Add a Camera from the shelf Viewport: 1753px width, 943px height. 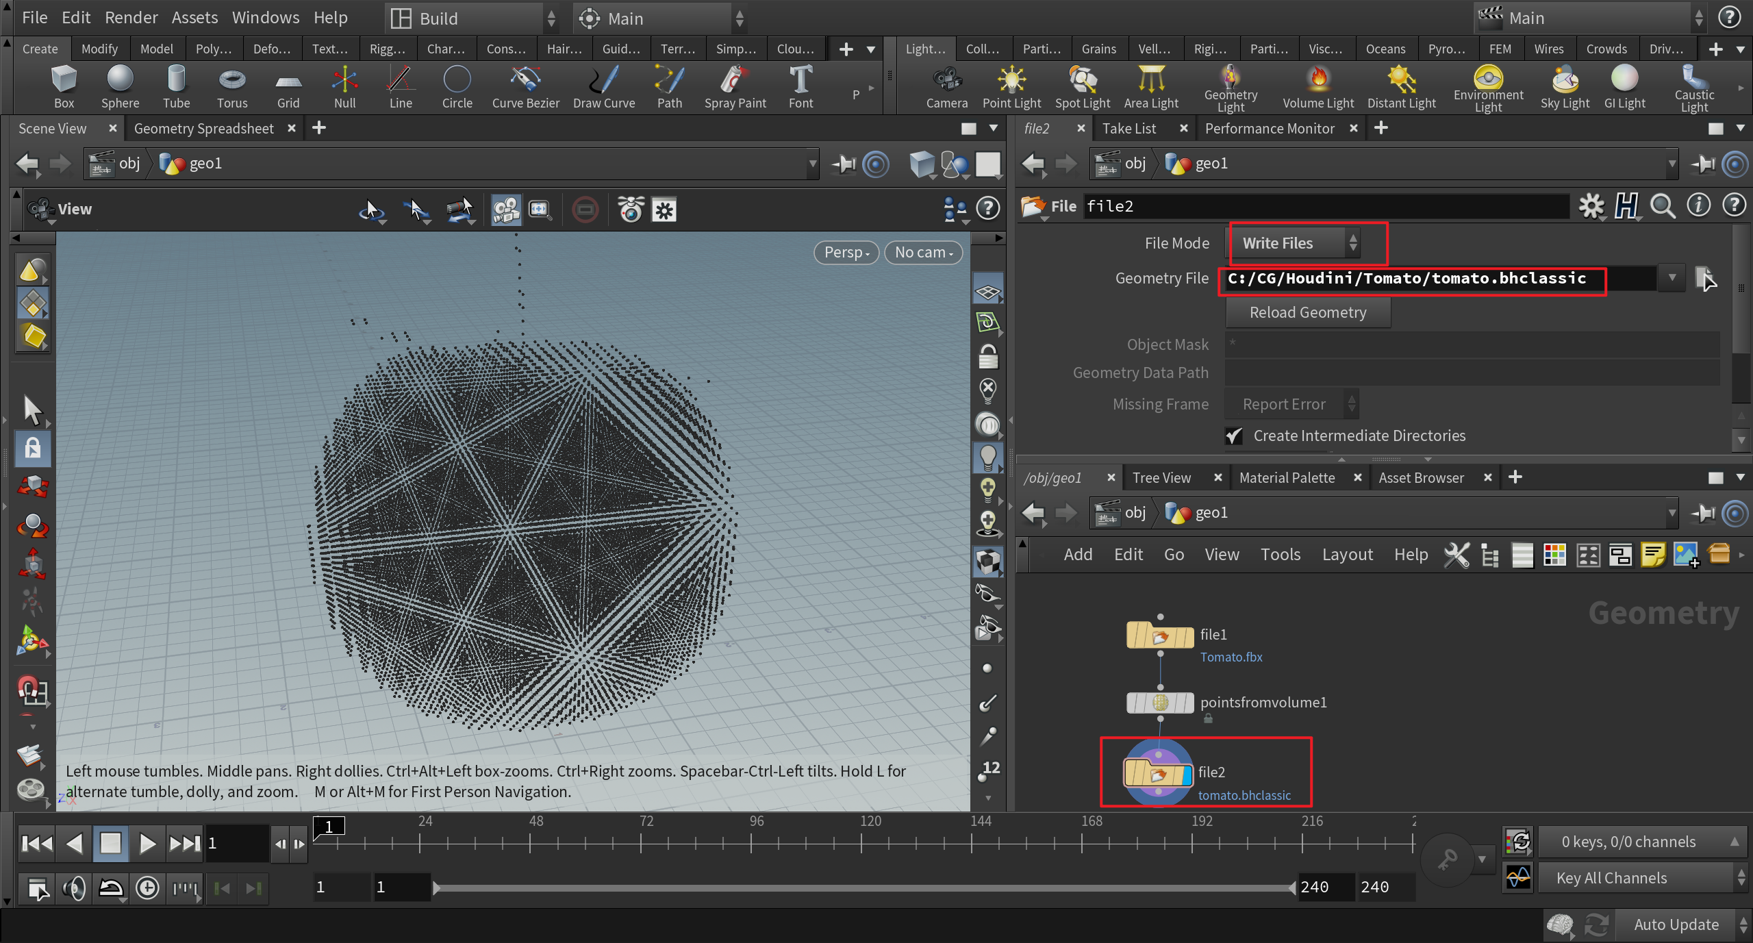[946, 80]
